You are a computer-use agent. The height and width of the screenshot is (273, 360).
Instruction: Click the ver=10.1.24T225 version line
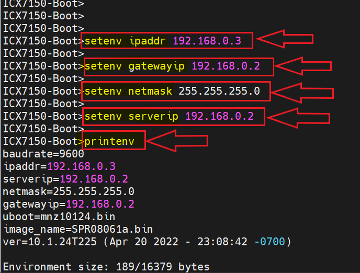pos(147,242)
